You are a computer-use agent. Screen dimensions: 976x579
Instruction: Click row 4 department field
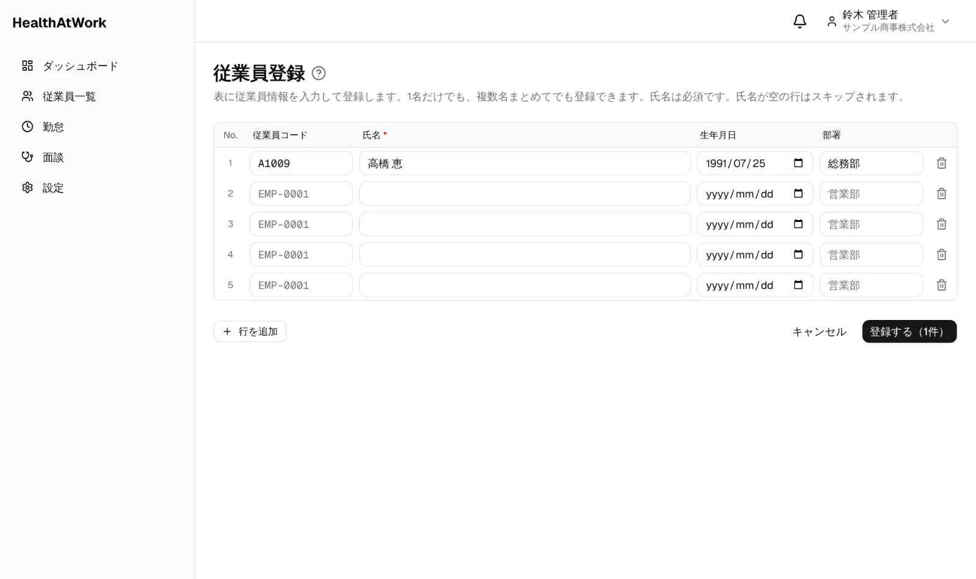[x=871, y=255]
